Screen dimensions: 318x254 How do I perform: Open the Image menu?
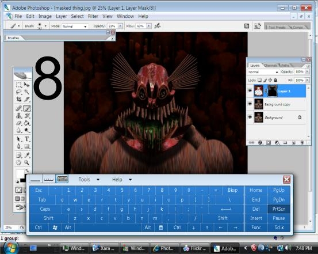point(45,16)
